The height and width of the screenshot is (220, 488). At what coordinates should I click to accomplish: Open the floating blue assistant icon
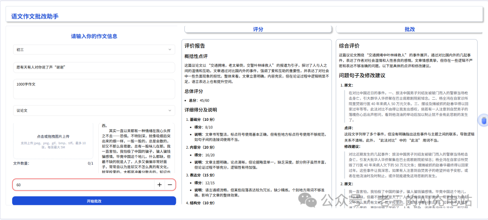point(483,120)
